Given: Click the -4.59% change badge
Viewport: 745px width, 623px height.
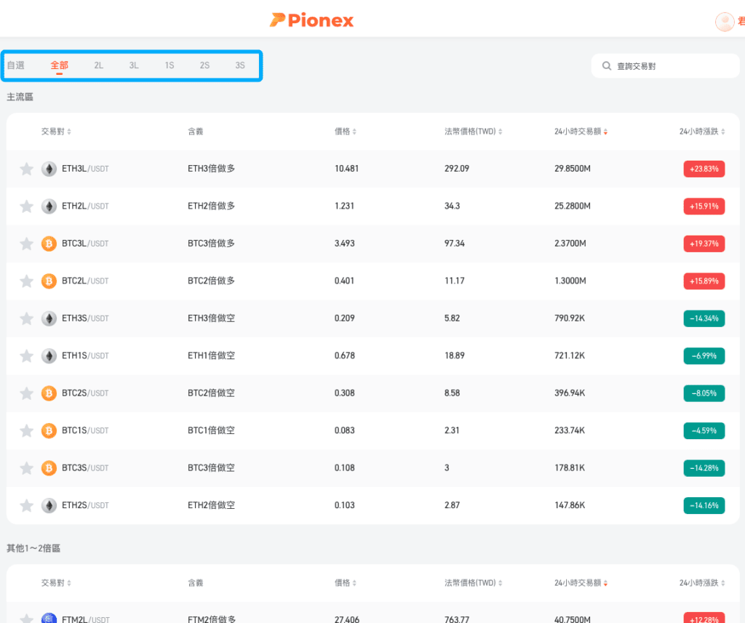Looking at the screenshot, I should (x=704, y=430).
